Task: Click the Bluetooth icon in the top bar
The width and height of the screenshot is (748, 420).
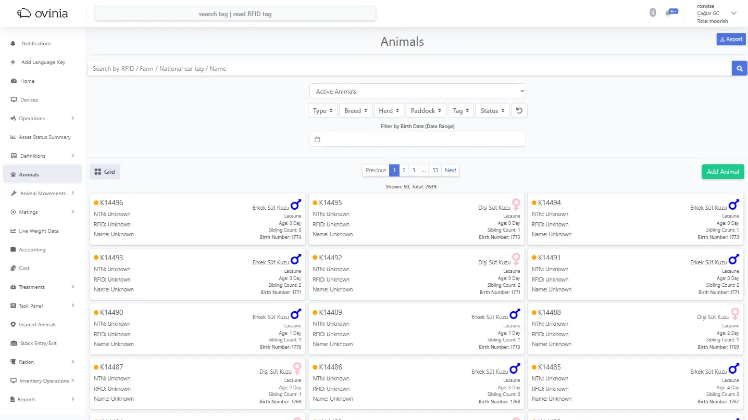Action: pyautogui.click(x=653, y=12)
